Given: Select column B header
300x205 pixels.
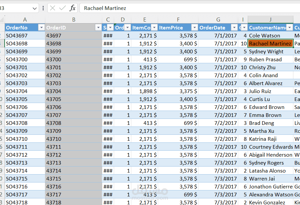Looking at the screenshot, I should (73, 20).
